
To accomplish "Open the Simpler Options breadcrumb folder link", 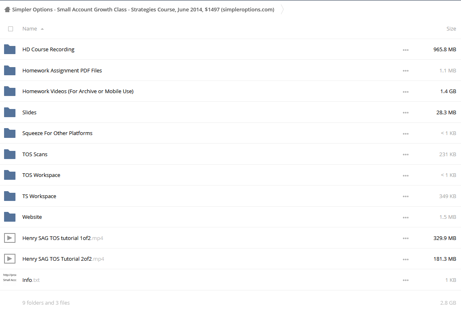I will pyautogui.click(x=143, y=9).
